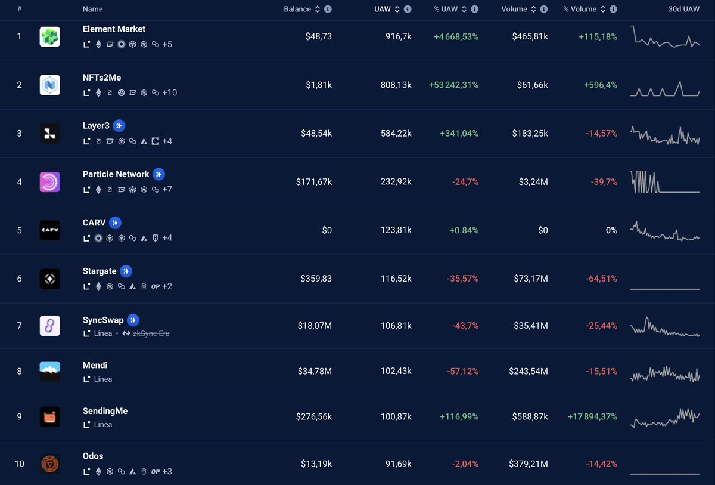This screenshot has height=485, width=715.
Task: Expand the +5 chains for Element Market
Action: point(167,44)
